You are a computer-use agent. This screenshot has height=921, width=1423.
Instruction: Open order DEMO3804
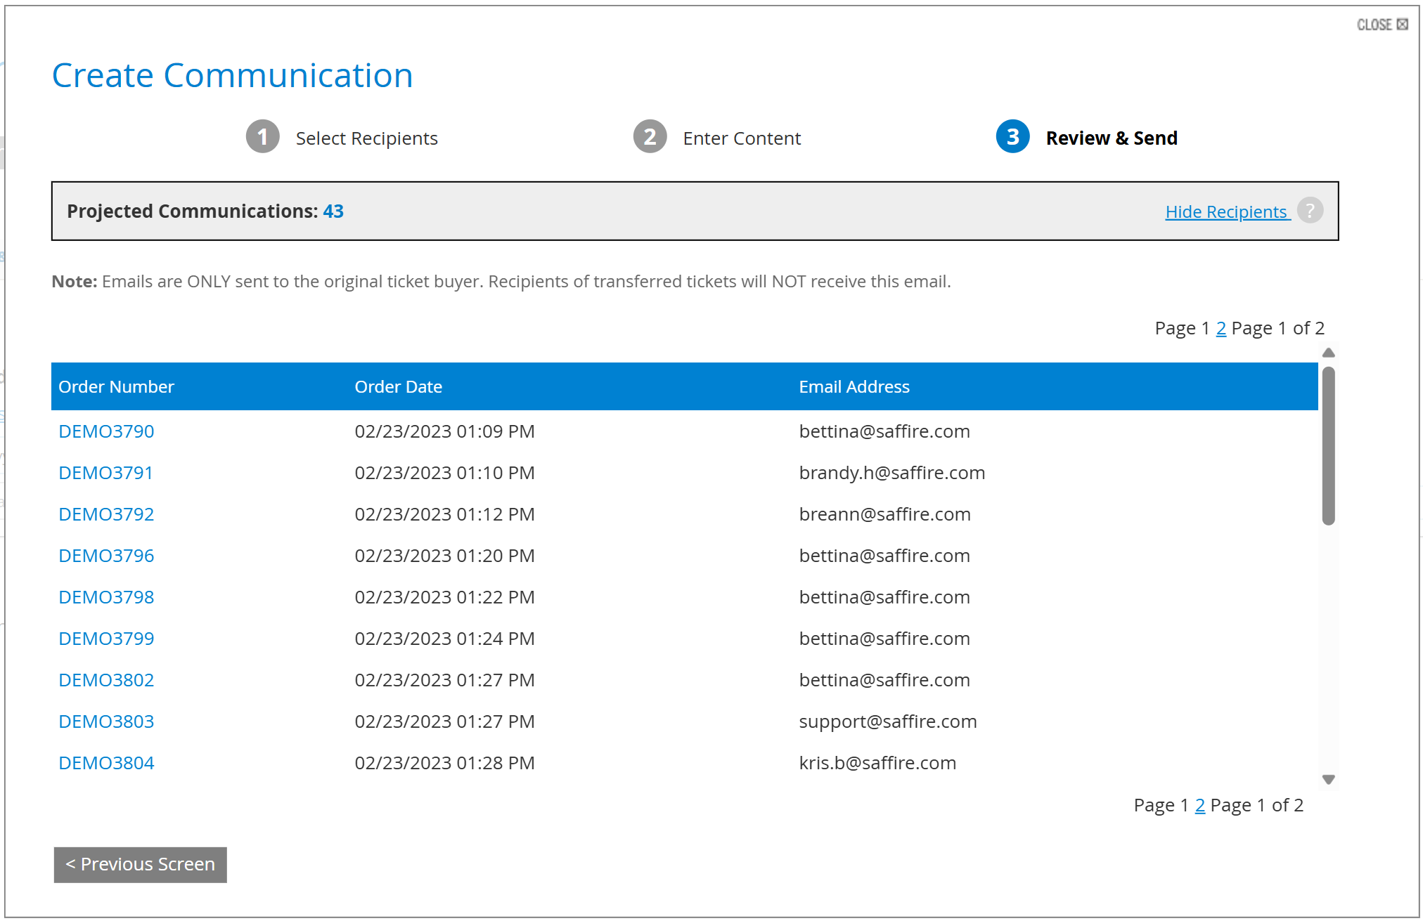point(106,763)
